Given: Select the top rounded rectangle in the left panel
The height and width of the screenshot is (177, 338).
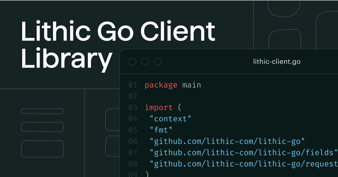Looking at the screenshot, I should pos(42,111).
